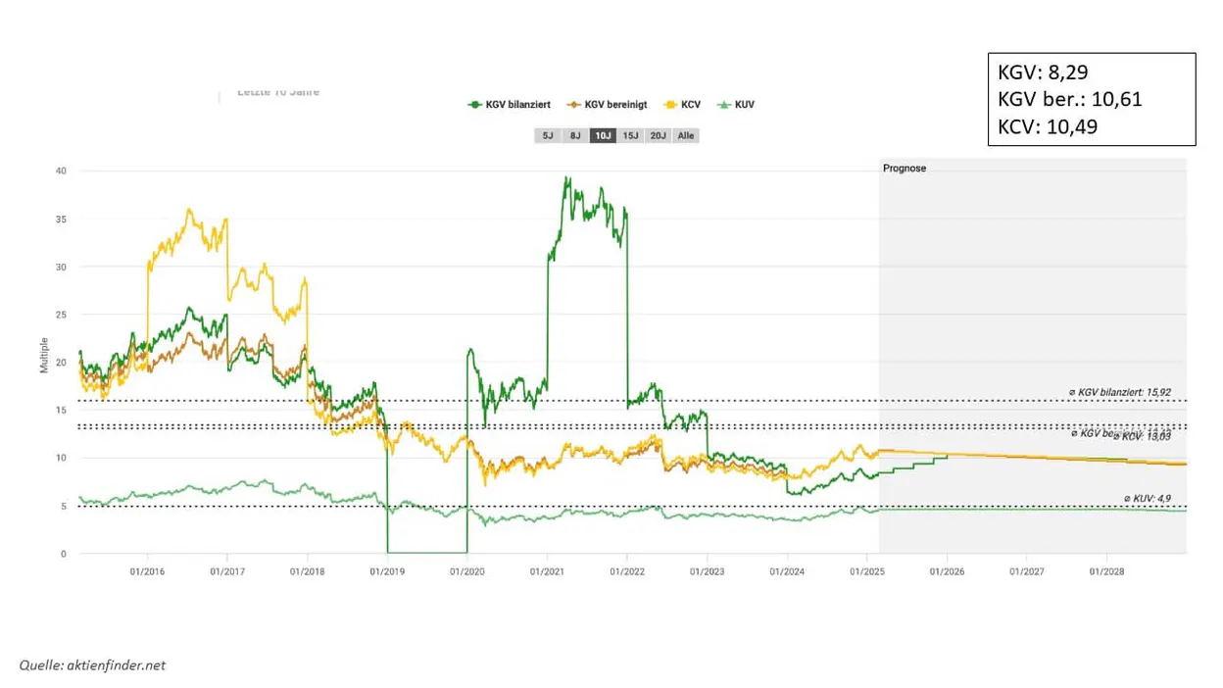
Task: Click the yellow KCV legend marker
Action: [671, 105]
